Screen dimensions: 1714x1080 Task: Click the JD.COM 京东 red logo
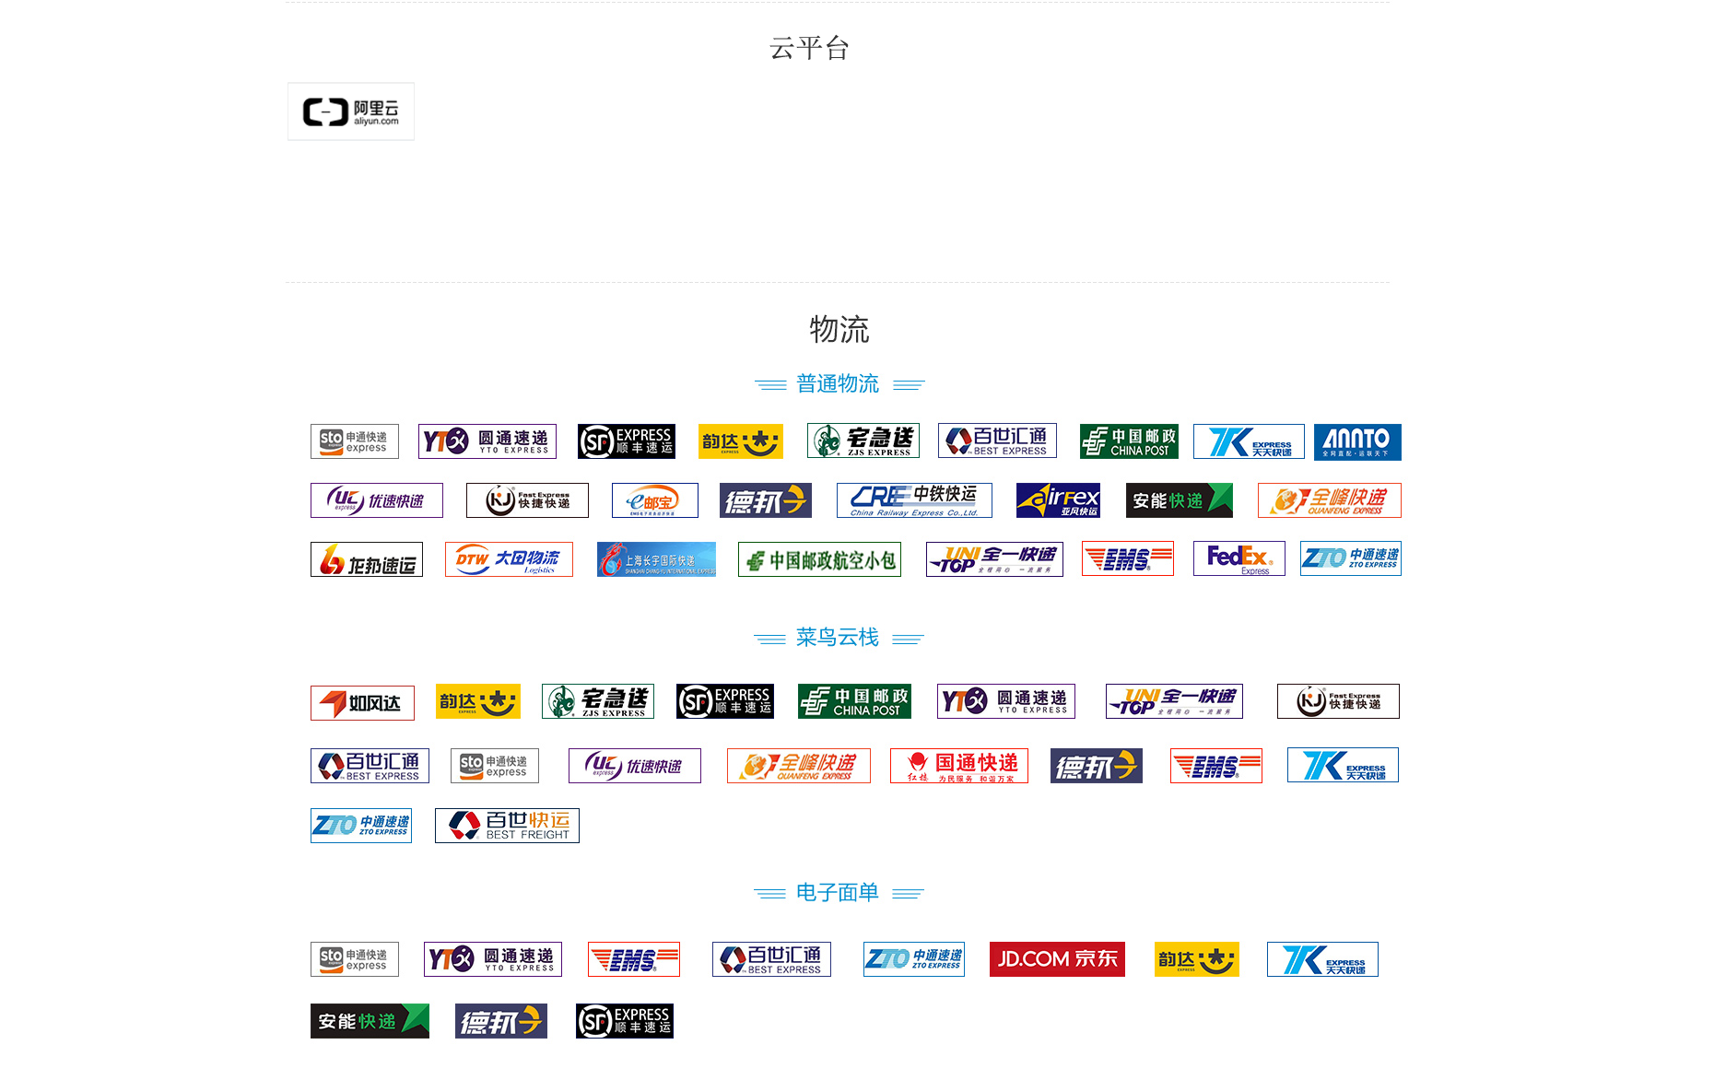pos(1056,959)
